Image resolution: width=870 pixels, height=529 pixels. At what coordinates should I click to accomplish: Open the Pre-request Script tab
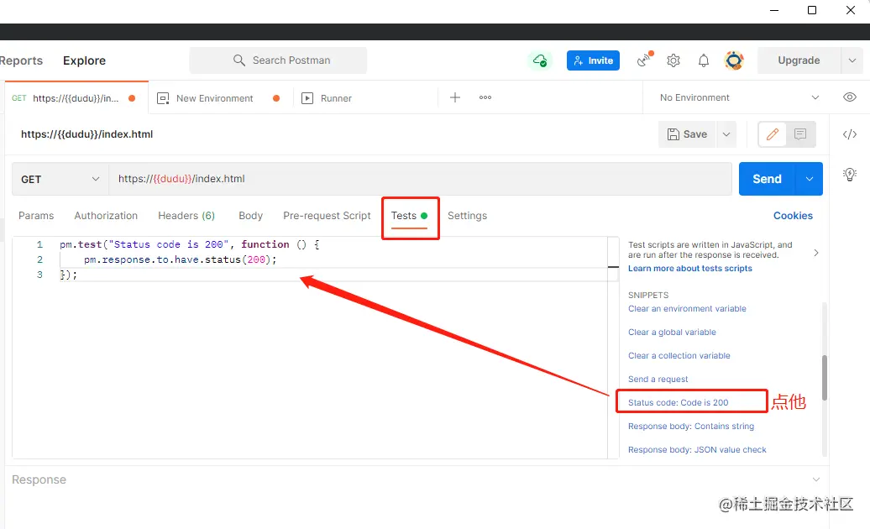[x=327, y=216]
